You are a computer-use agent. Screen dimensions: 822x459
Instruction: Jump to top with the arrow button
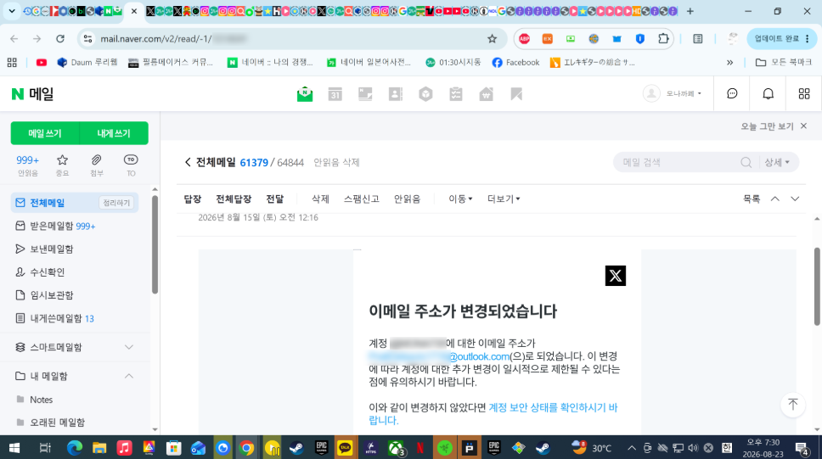pos(792,405)
